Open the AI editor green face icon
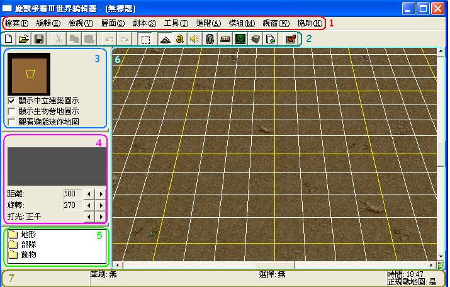The height and width of the screenshot is (287, 450). (240, 39)
